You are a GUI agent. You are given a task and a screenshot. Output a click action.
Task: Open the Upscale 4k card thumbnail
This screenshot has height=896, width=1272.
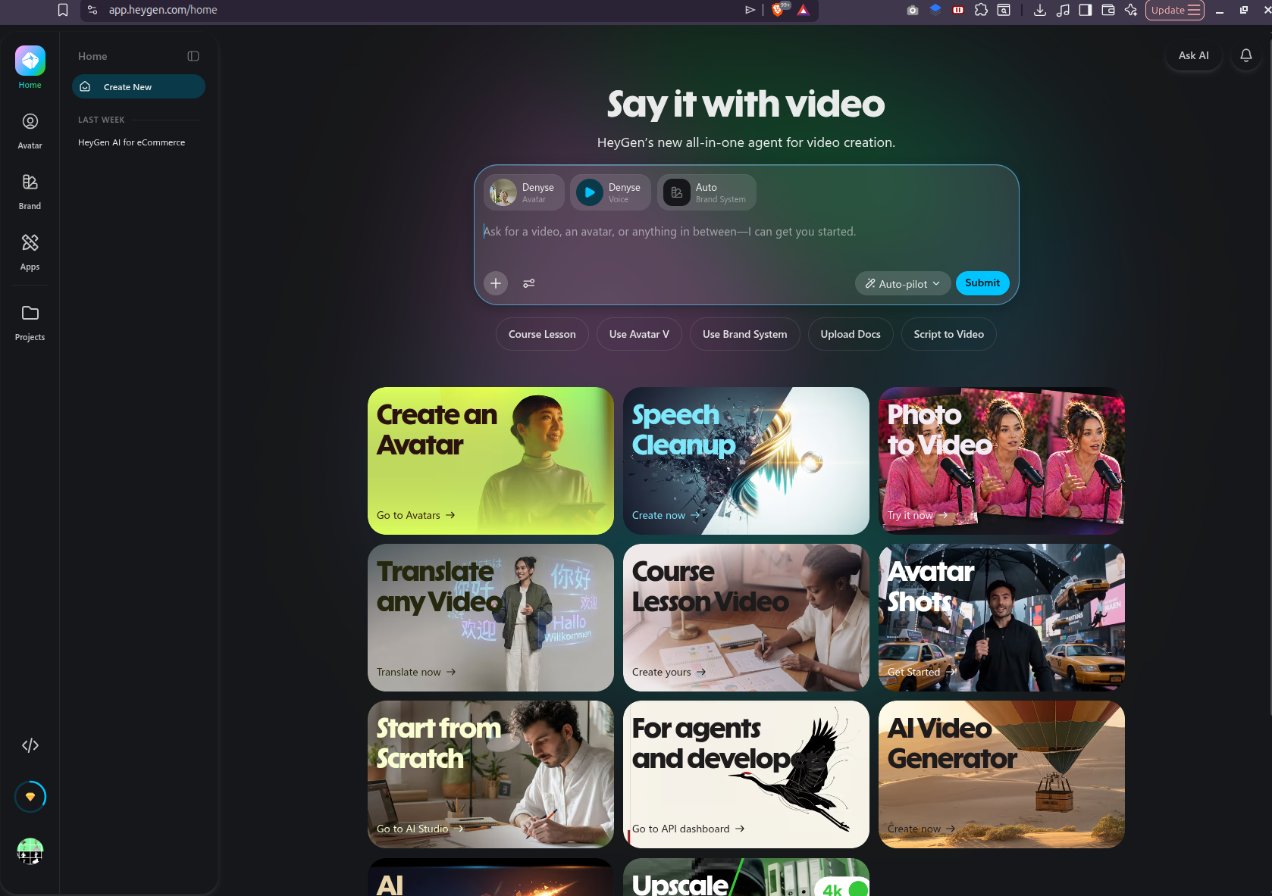pyautogui.click(x=746, y=877)
